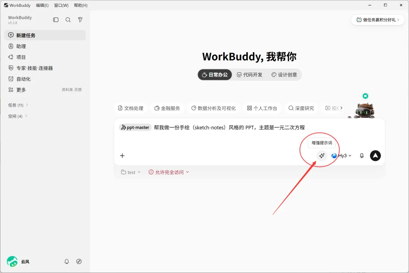This screenshot has width=409, height=273.
Task: Choose the 文档处理 category chip
Action: click(x=131, y=108)
